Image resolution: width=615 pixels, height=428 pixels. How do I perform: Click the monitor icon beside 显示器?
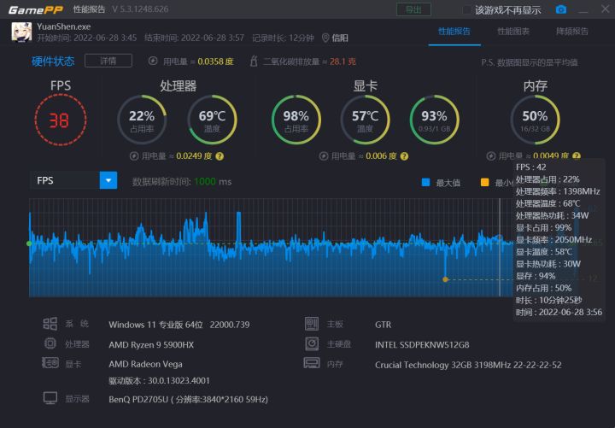click(x=50, y=399)
